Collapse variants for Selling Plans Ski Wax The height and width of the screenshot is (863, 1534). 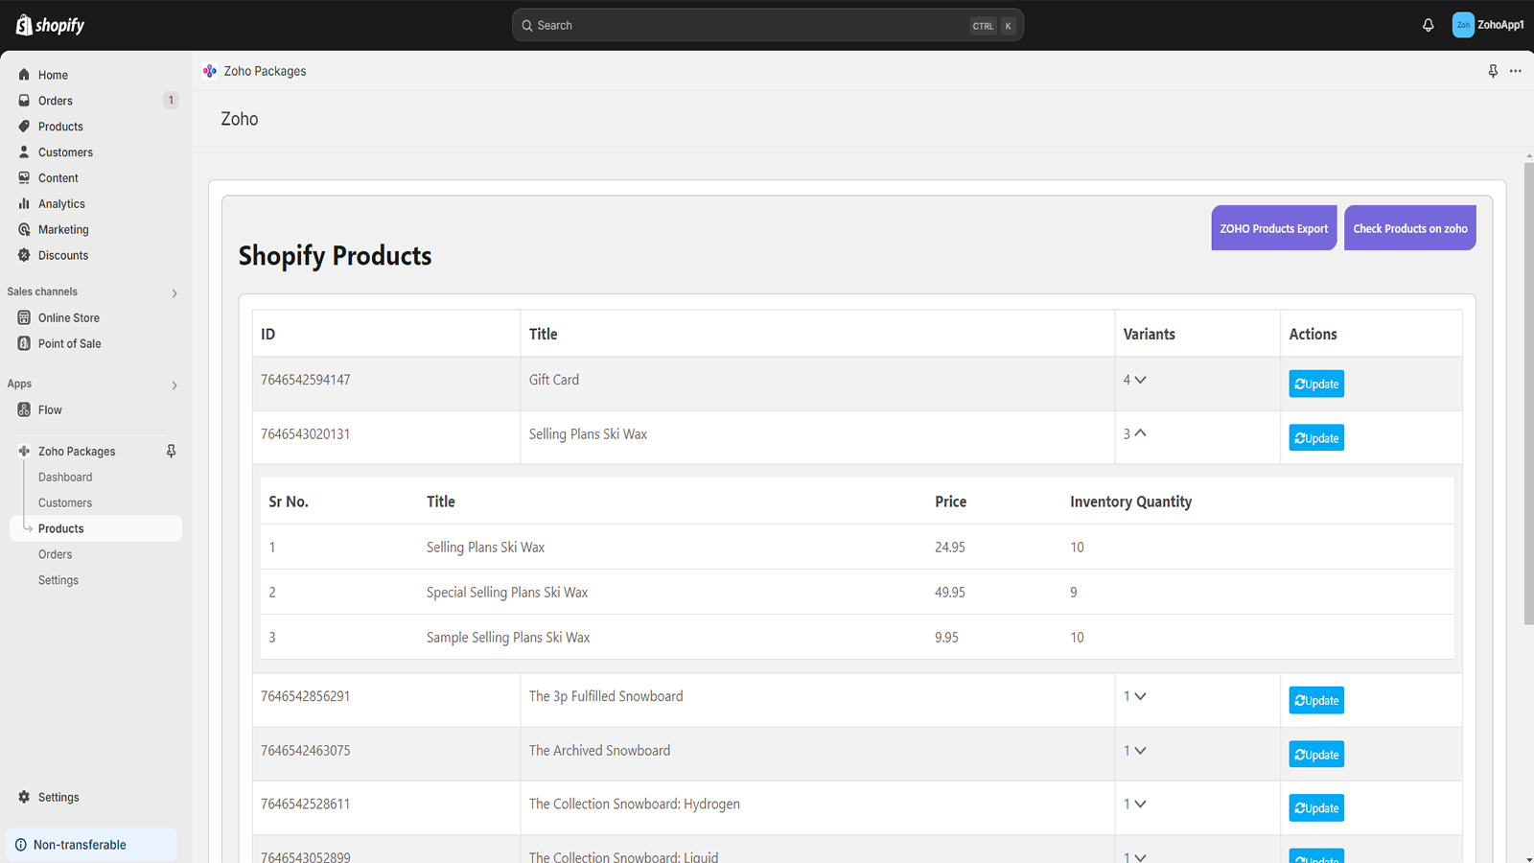1140,433
